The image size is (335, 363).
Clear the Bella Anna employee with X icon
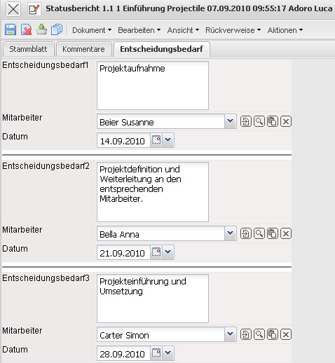(286, 233)
